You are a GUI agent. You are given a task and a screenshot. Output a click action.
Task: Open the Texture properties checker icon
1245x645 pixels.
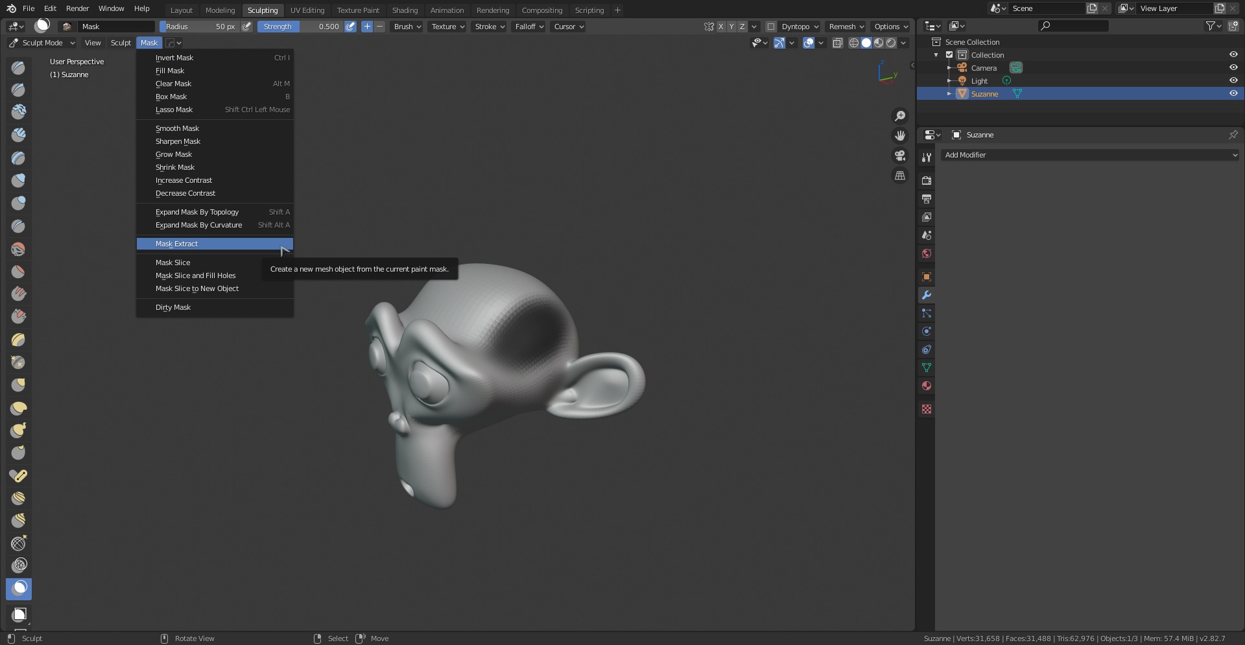tap(927, 409)
